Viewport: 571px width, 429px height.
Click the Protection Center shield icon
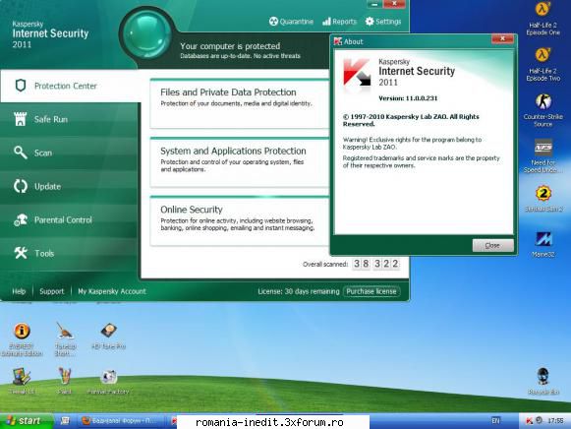tap(21, 86)
